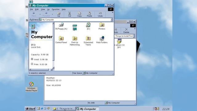Launch Windows Media Player desktop icon
Image resolution: width=197 pixels, height=111 pixels.
pyautogui.click(x=31, y=87)
